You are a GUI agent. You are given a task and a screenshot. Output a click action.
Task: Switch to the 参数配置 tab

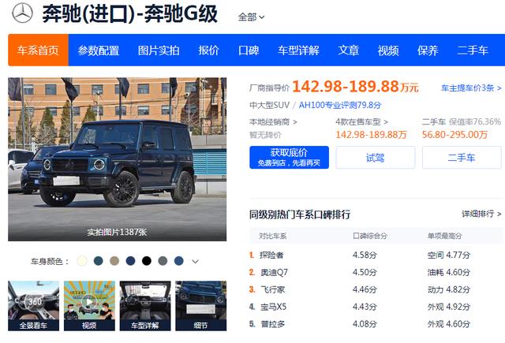click(x=98, y=50)
